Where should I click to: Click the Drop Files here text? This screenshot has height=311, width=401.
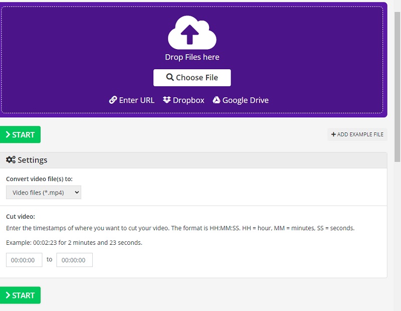(x=192, y=57)
